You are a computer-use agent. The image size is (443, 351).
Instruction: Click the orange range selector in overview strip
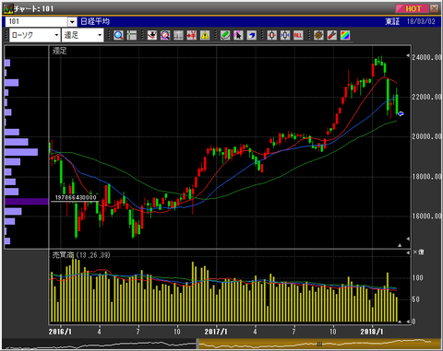(x=319, y=344)
